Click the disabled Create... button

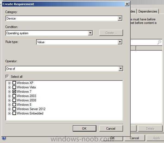111,33
